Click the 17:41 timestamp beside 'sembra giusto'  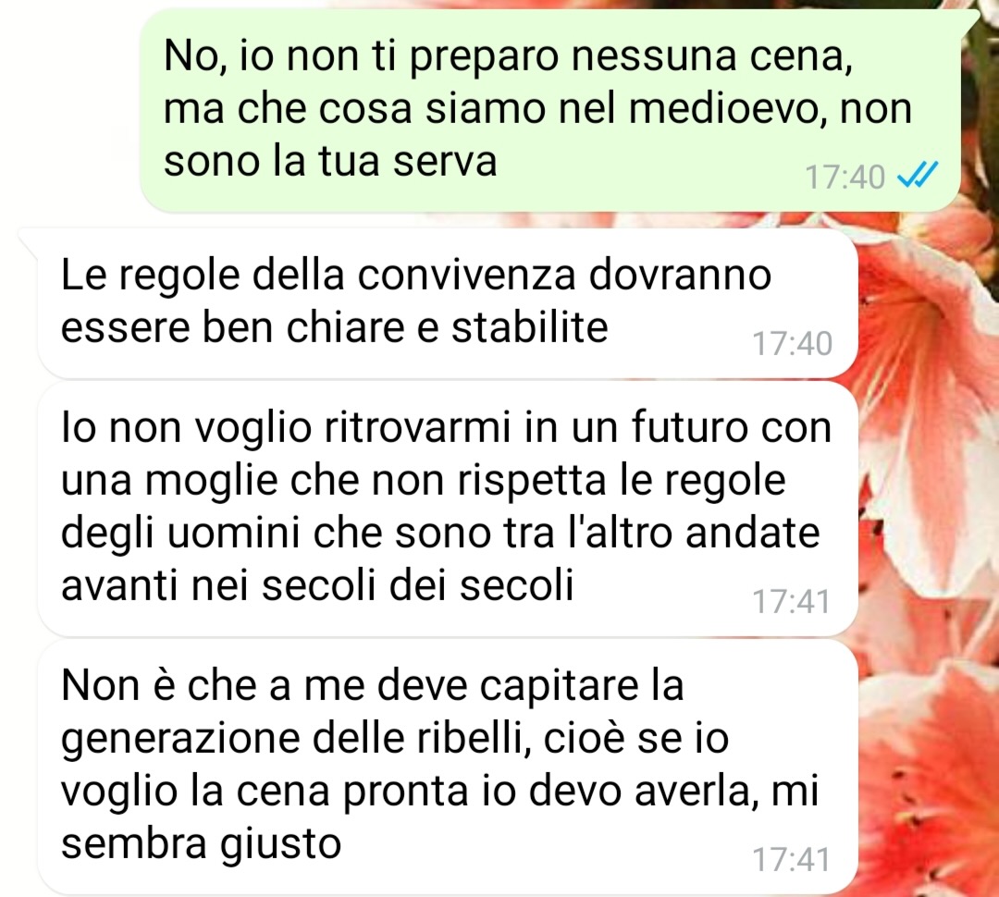click(791, 859)
